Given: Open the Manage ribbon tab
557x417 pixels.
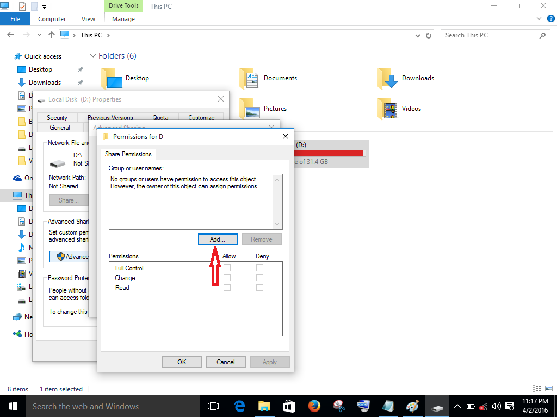Looking at the screenshot, I should 123,18.
